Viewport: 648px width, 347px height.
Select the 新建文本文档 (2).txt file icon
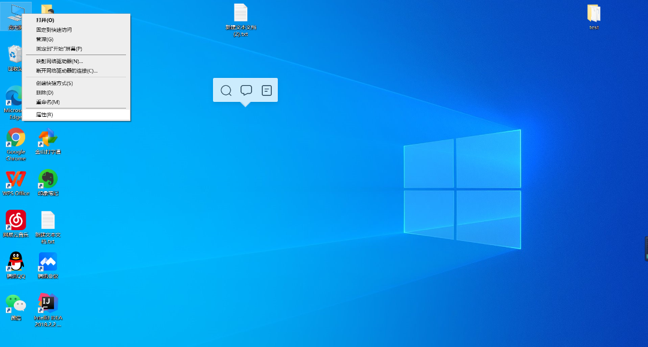click(x=241, y=20)
